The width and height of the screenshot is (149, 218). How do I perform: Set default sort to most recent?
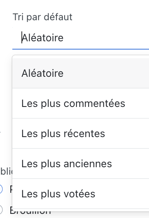(81, 133)
